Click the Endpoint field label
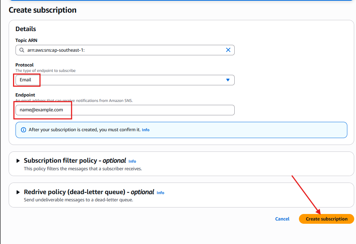 coord(25,95)
